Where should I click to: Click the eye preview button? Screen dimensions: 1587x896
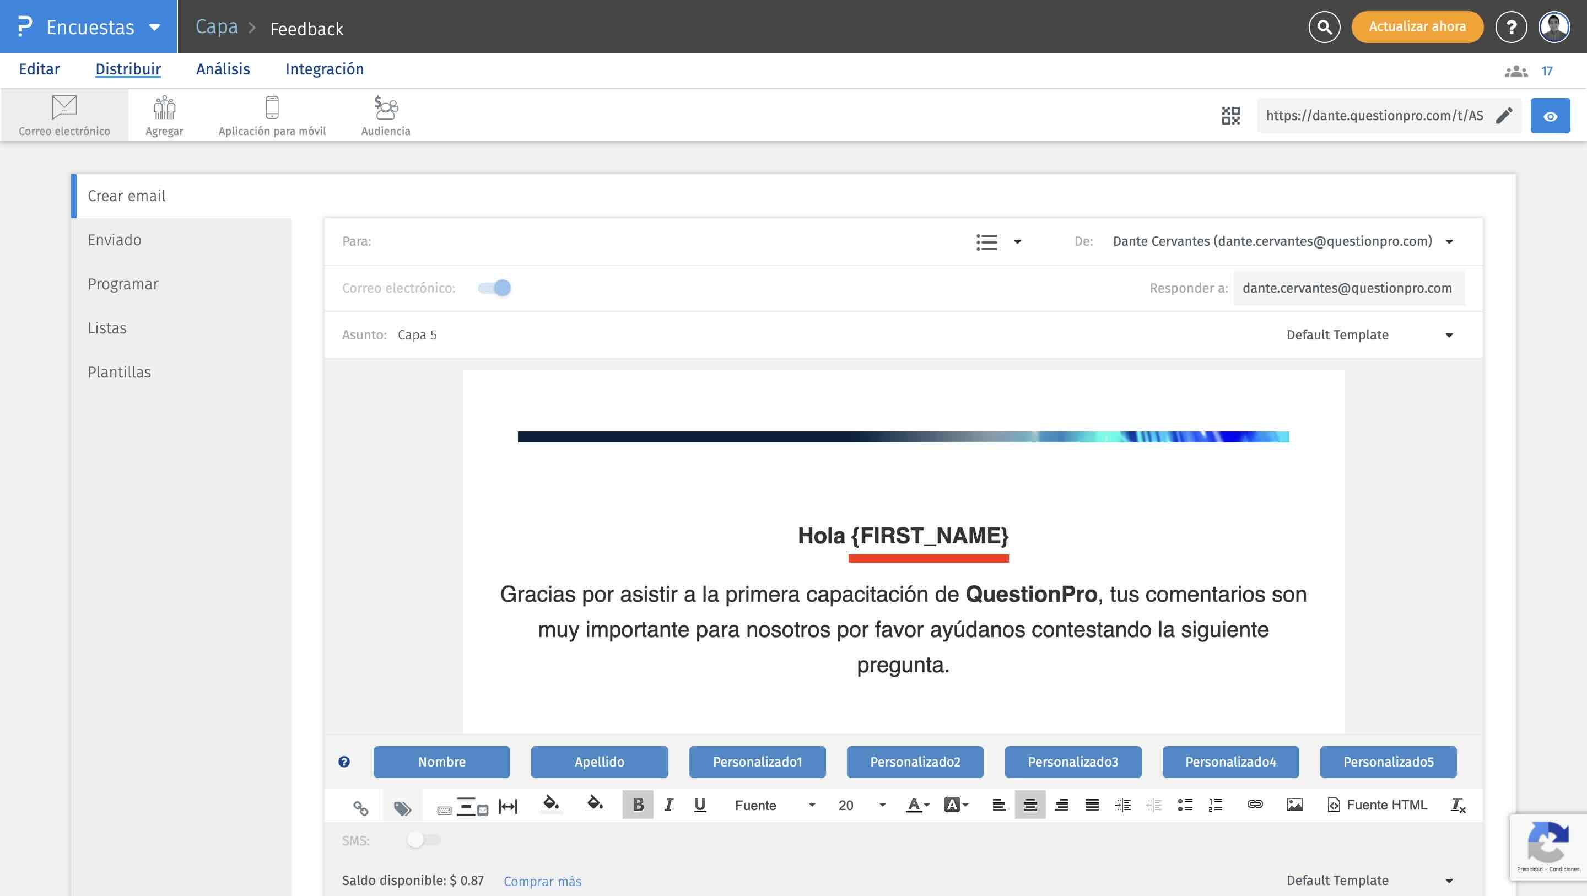click(1550, 116)
